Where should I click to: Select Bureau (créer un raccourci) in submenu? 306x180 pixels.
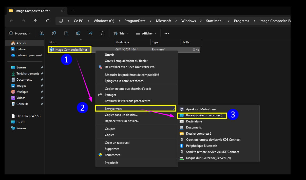pyautogui.click(x=204, y=115)
